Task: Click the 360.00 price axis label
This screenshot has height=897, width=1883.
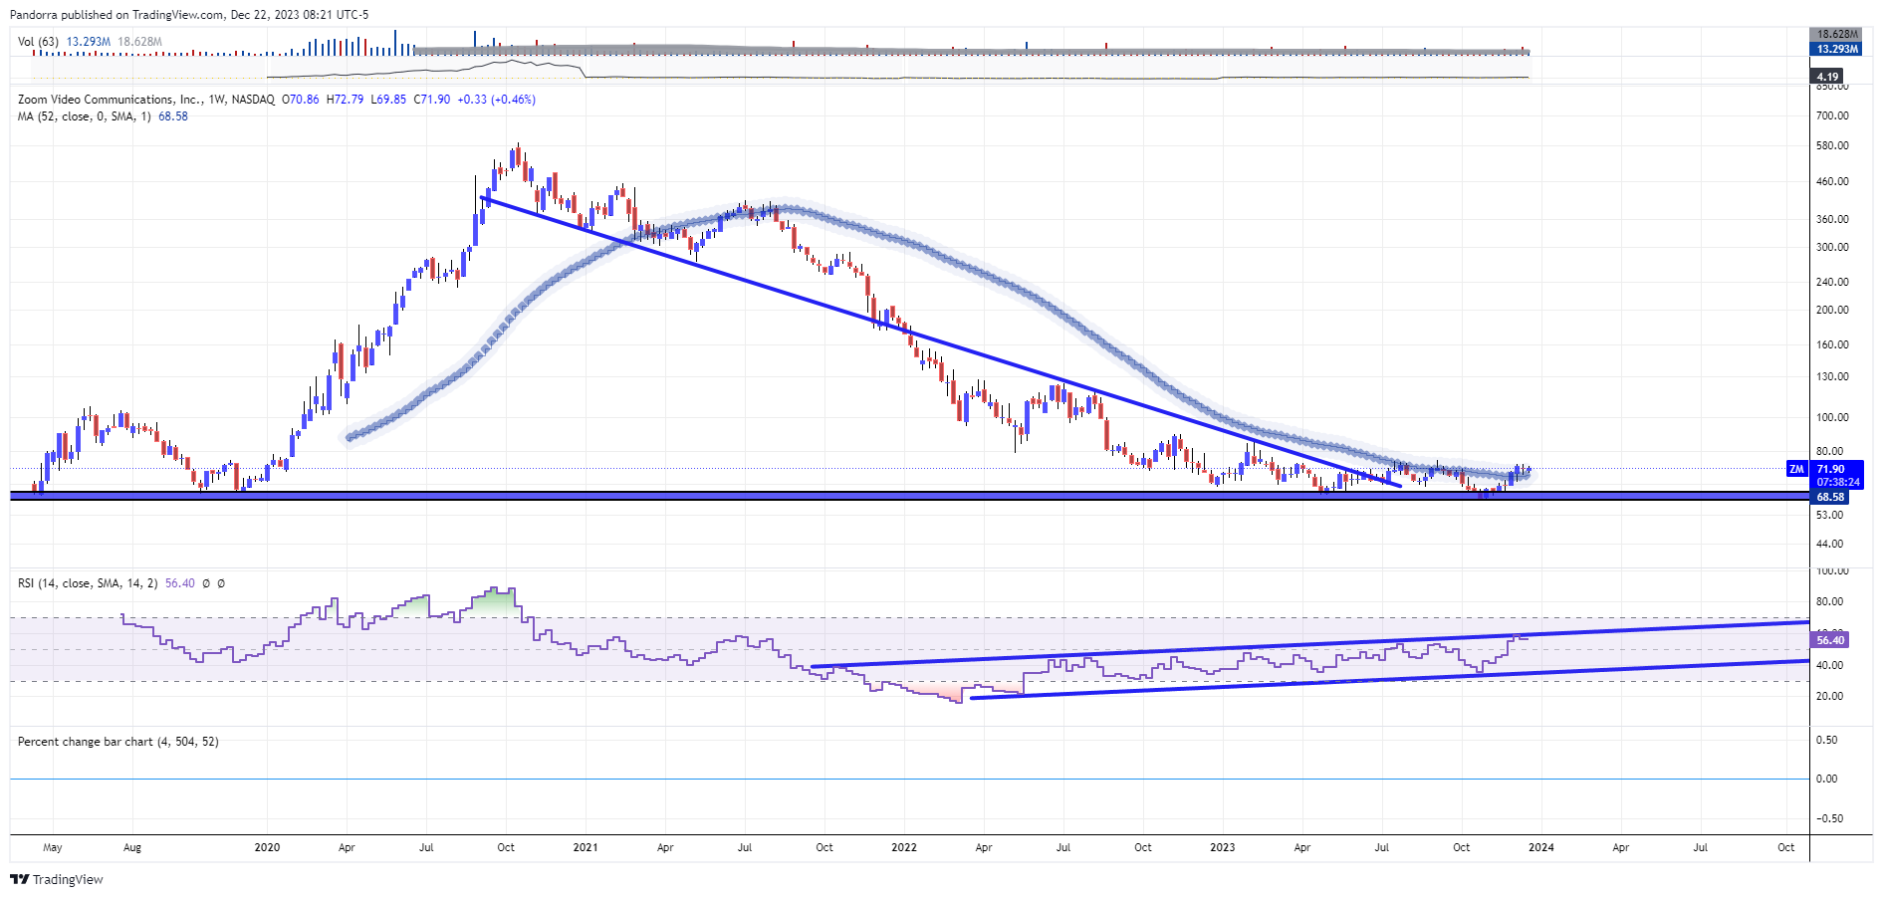Action: [1832, 220]
